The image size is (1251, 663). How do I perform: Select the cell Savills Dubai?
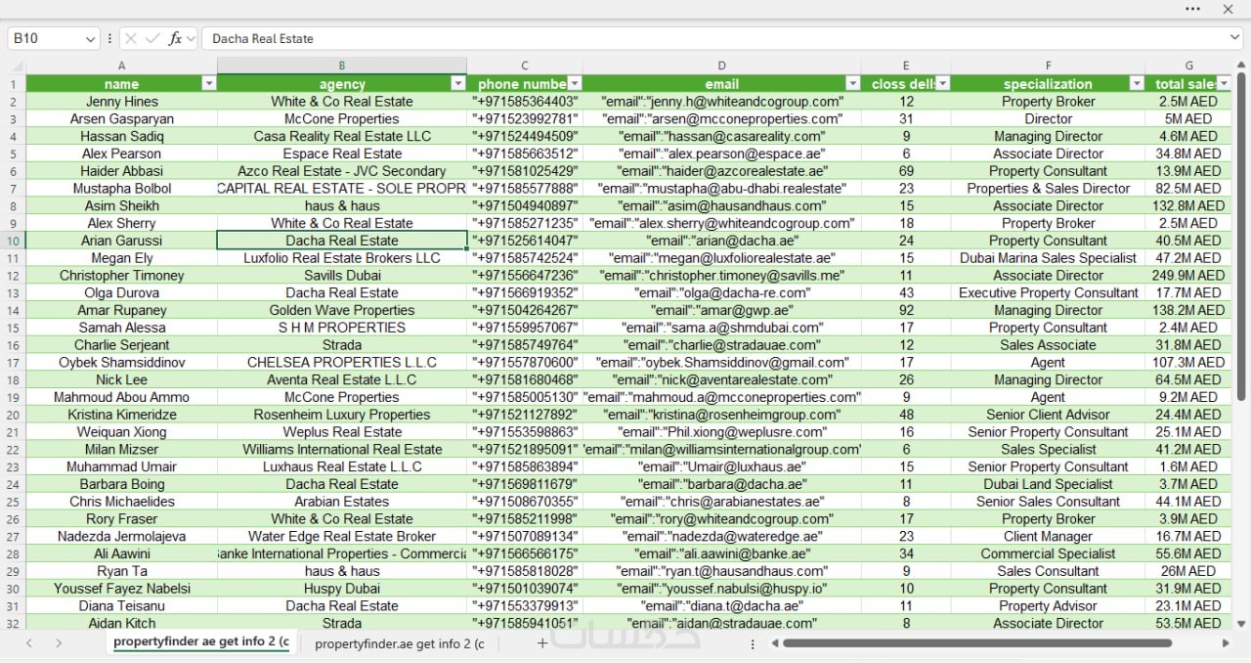click(x=342, y=276)
